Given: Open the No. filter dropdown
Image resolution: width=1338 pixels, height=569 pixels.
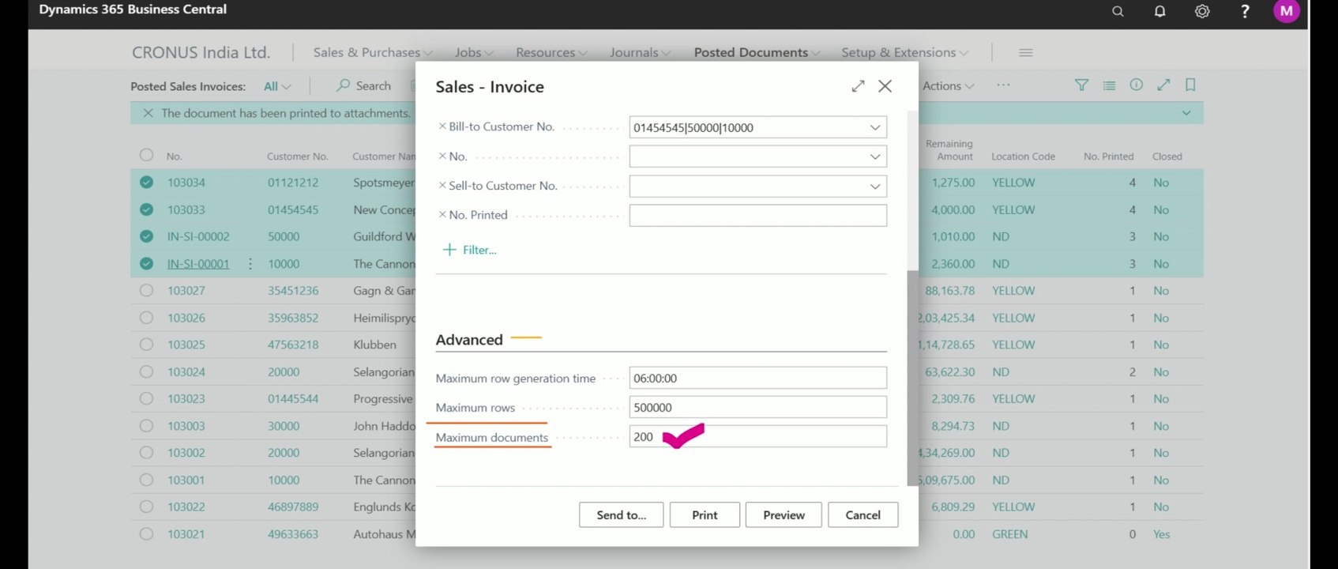Looking at the screenshot, I should pos(875,156).
